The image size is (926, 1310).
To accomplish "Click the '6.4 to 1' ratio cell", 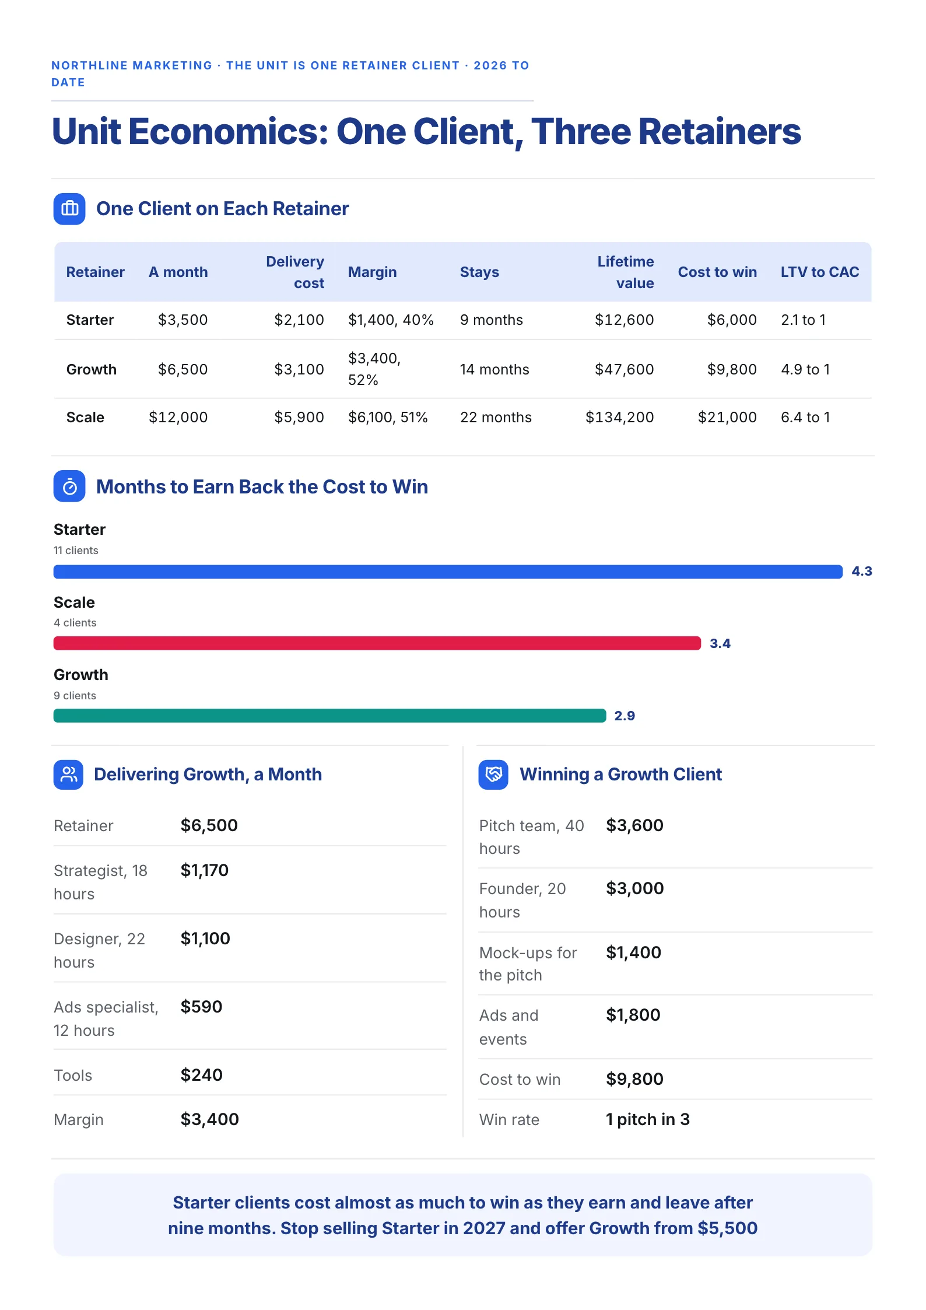I will (805, 418).
